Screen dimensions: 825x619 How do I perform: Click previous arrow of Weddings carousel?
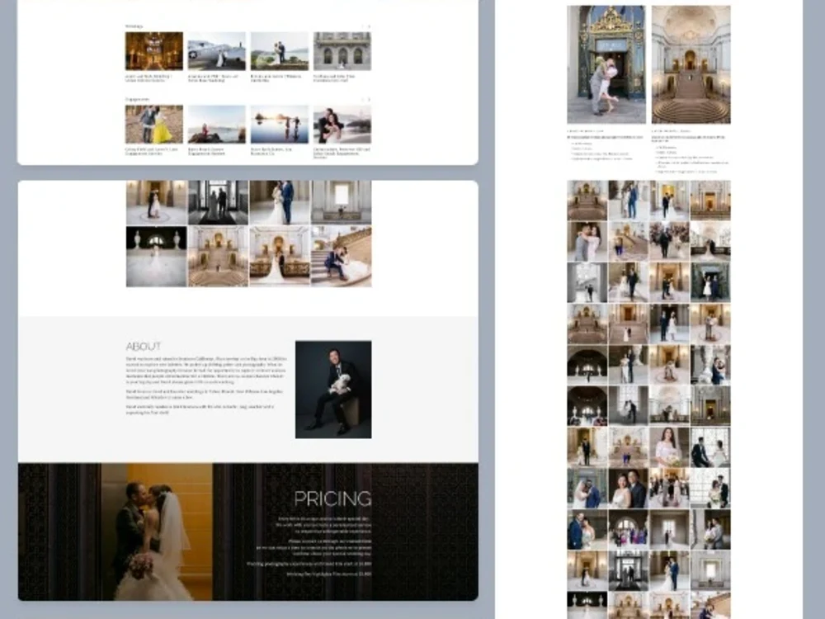362,26
